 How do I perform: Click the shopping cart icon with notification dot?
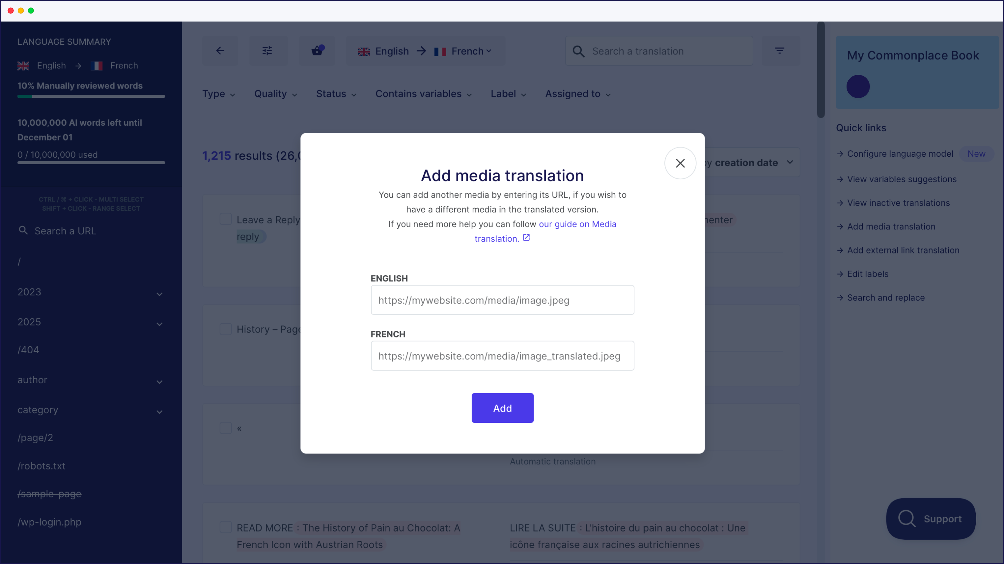tap(317, 50)
